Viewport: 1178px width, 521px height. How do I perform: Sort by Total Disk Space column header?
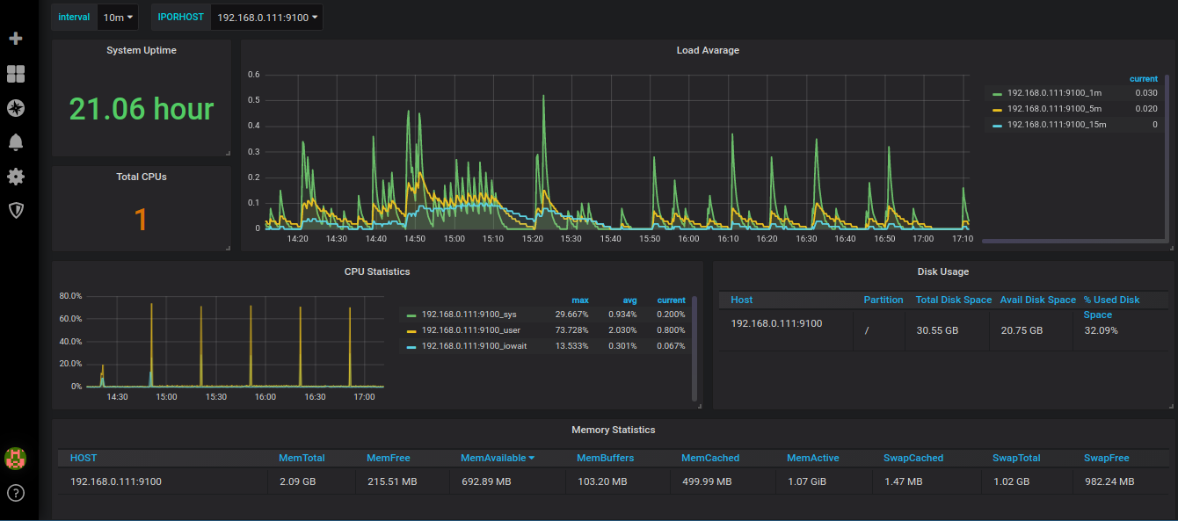coord(954,300)
